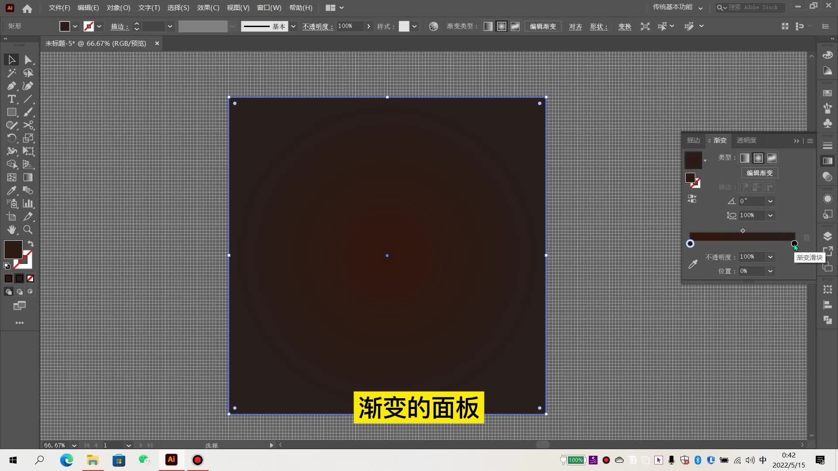Set linear gradient type in Gradient panel
The width and height of the screenshot is (838, 471).
click(745, 158)
